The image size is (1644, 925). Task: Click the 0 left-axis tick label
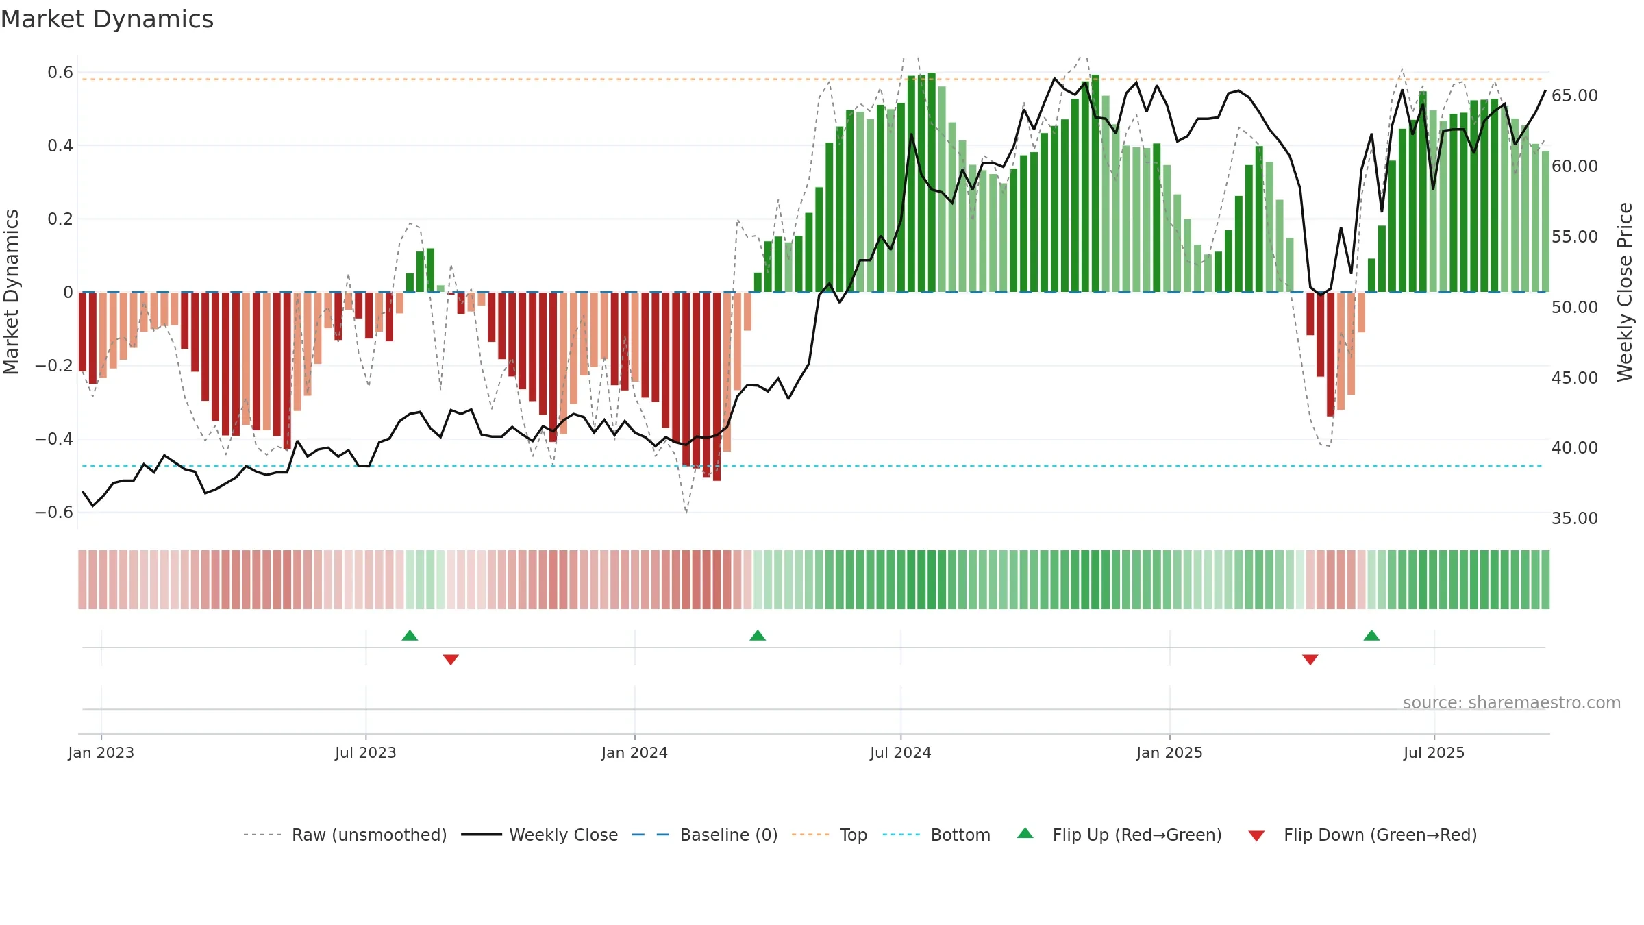tap(68, 292)
